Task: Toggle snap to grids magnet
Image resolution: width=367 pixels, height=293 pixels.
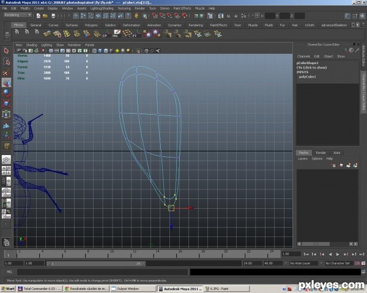Action: coord(155,16)
